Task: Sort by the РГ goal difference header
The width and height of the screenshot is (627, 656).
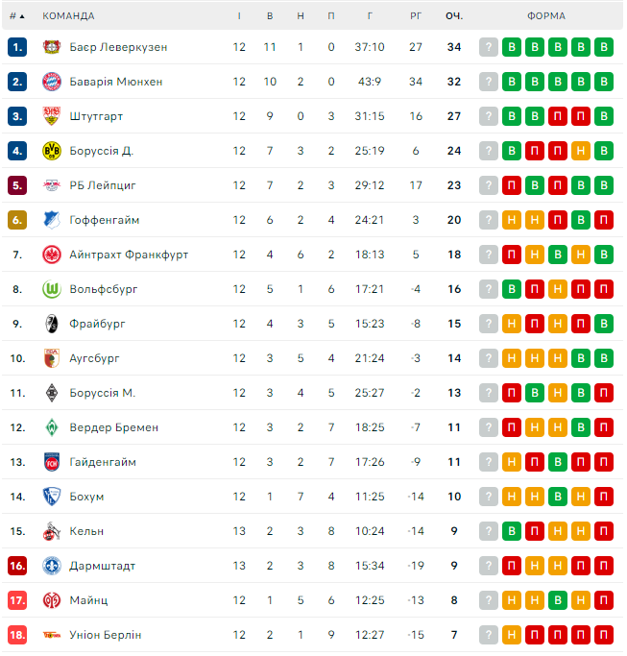Action: (x=416, y=15)
